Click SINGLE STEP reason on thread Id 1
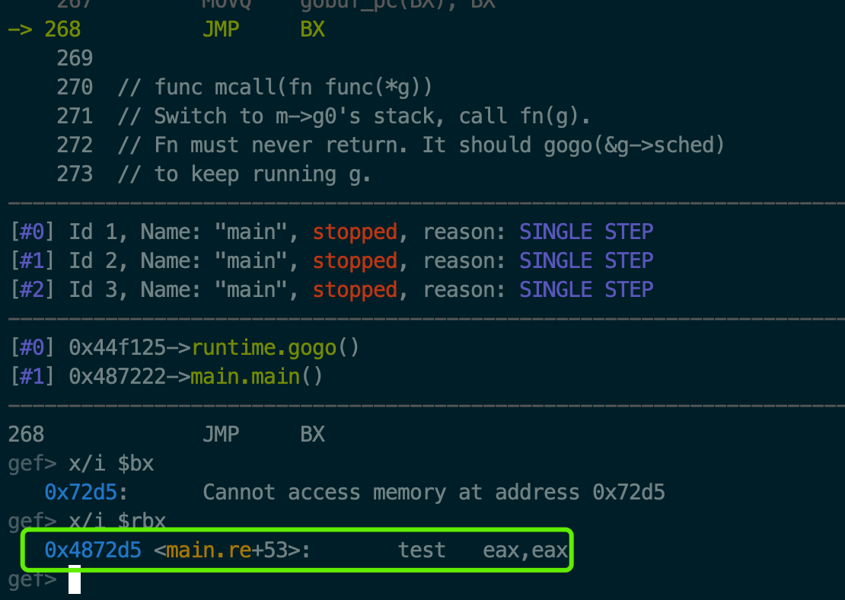Screen dimensions: 845x600 coord(586,231)
